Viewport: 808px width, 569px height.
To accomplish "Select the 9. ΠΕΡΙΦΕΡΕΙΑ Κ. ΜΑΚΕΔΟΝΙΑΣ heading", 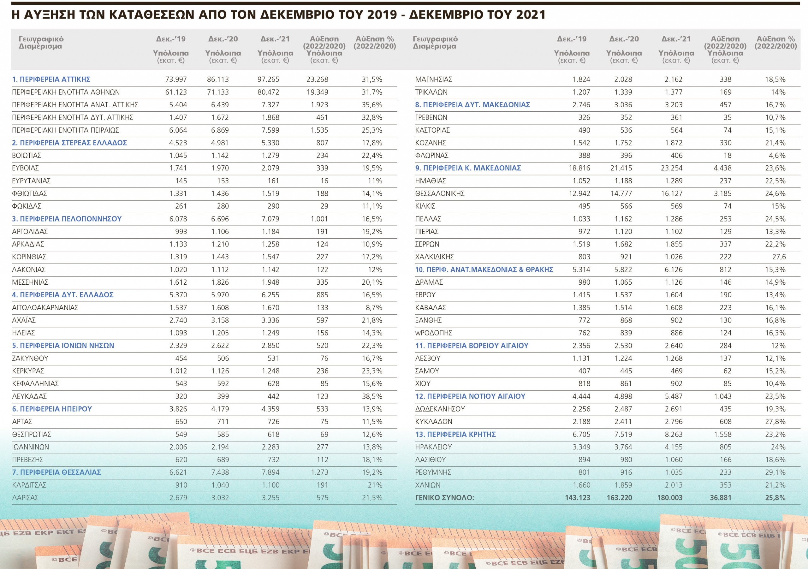I will point(468,168).
